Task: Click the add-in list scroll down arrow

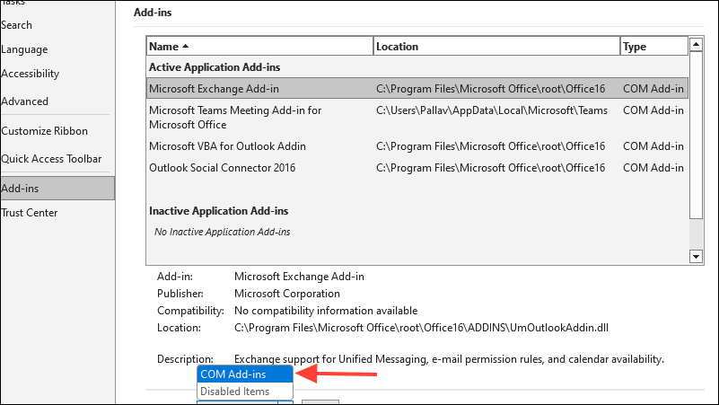Action: click(696, 257)
